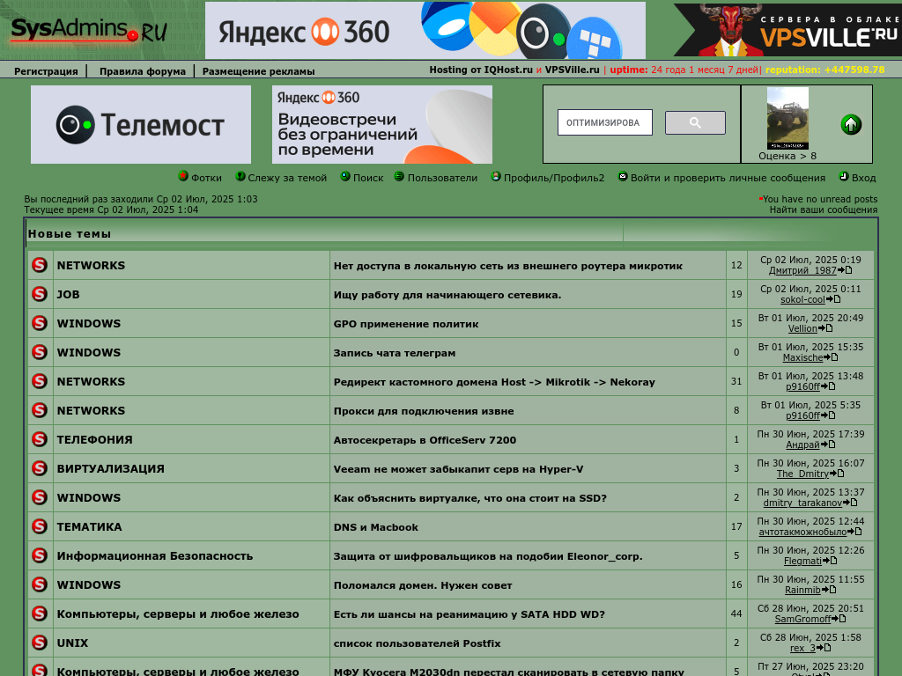Click the search text input field
Image resolution: width=902 pixels, height=676 pixels.
tap(604, 122)
